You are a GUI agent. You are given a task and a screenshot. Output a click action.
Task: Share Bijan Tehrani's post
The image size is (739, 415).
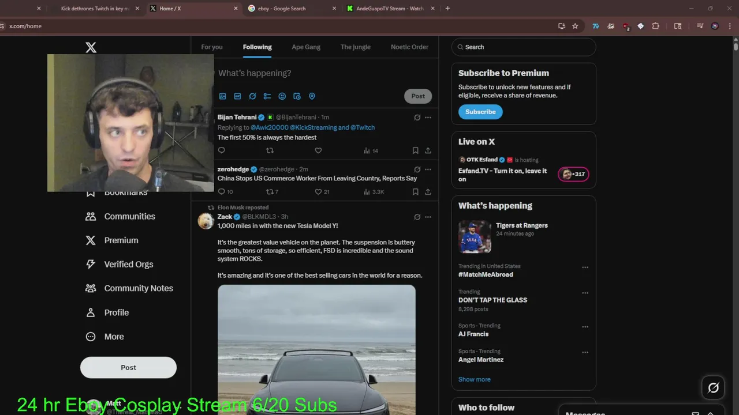[428, 150]
